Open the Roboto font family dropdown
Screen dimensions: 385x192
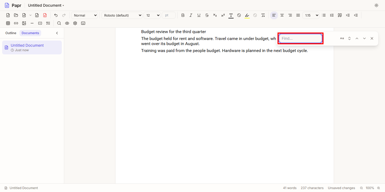[122, 15]
